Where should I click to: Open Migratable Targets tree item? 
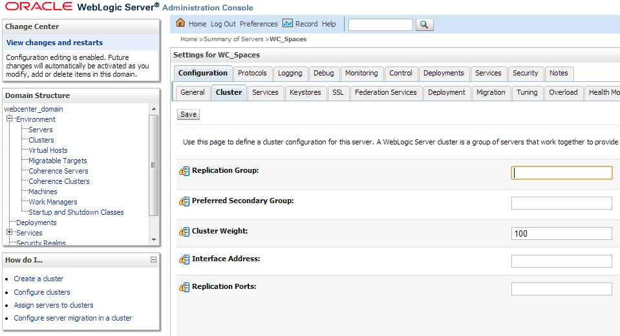[x=58, y=161]
